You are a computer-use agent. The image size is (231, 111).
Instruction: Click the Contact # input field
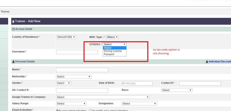click(199, 83)
